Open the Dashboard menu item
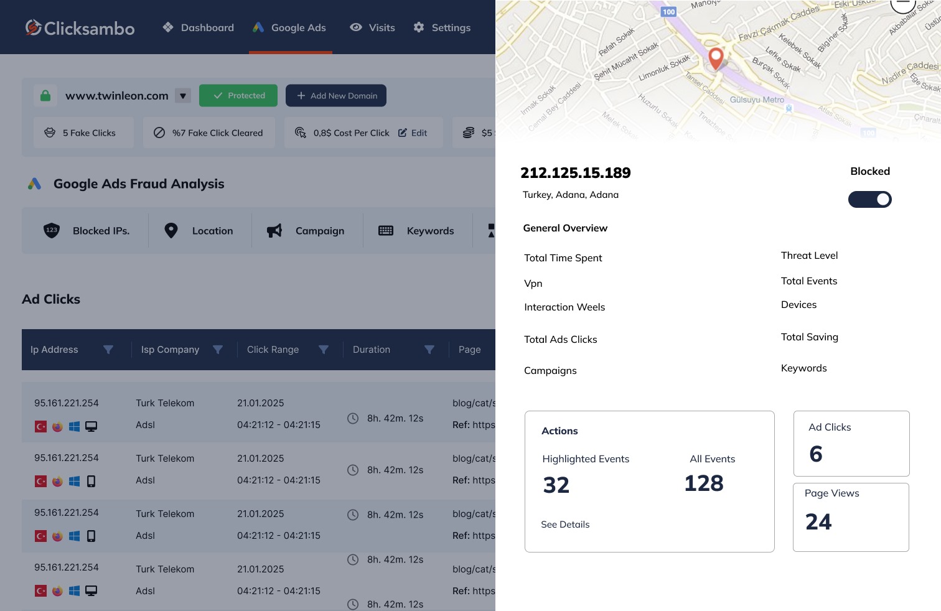This screenshot has width=941, height=611. click(x=199, y=27)
